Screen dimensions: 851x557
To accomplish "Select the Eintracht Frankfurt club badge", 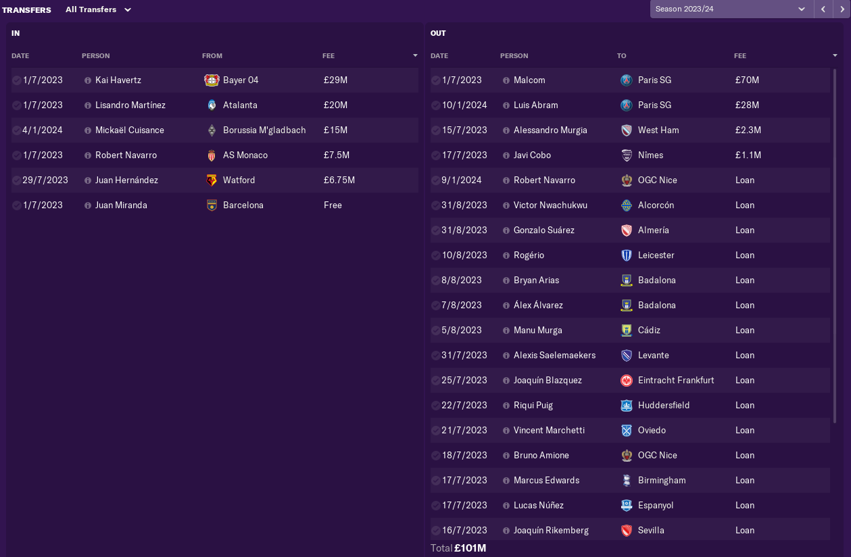I will tap(627, 381).
